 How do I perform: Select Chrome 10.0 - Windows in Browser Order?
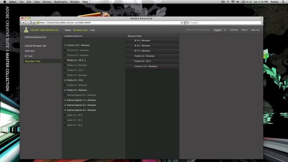pos(152,66)
